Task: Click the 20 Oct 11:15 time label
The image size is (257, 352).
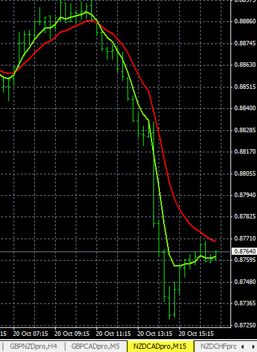Action: pyautogui.click(x=113, y=334)
